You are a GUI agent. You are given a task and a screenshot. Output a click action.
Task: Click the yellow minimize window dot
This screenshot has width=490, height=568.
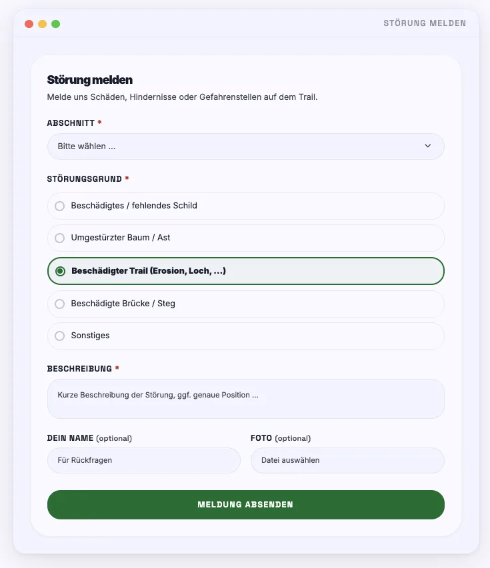pos(43,24)
